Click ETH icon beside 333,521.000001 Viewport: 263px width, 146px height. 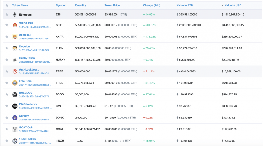[178, 14]
